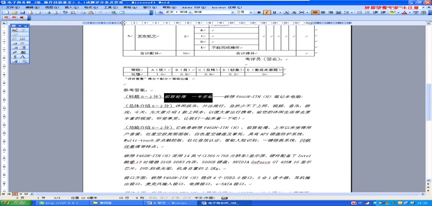Open the 表格(A) menu
This screenshot has width=432, height=206.
130,7
